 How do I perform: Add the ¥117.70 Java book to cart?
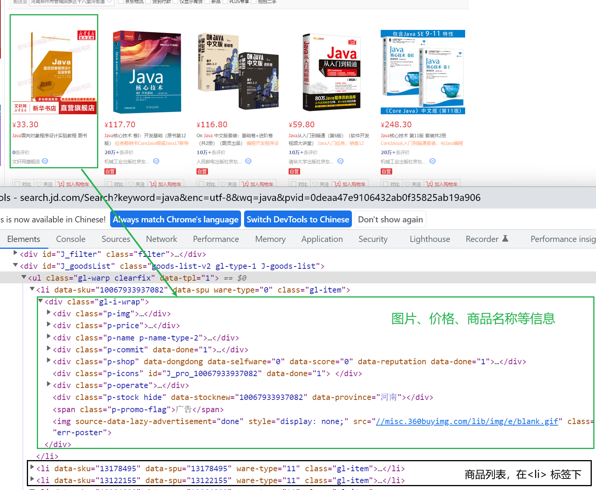click(166, 184)
